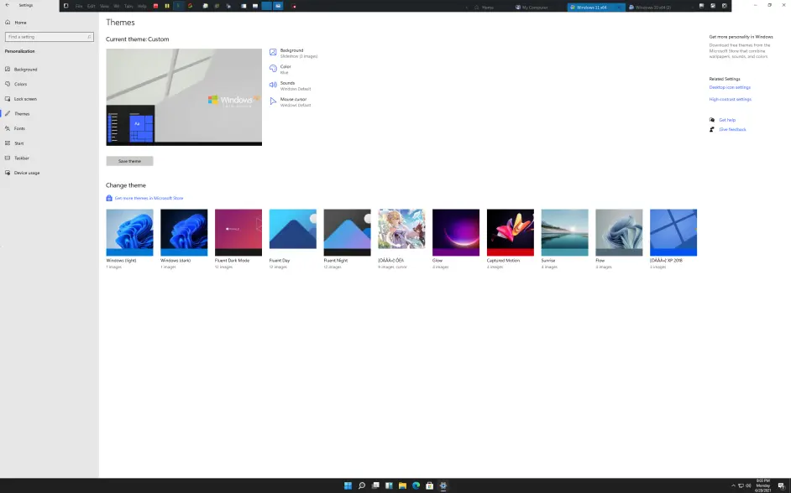The width and height of the screenshot is (791, 493).
Task: Click the Find a setting search box
Action: [x=49, y=37]
